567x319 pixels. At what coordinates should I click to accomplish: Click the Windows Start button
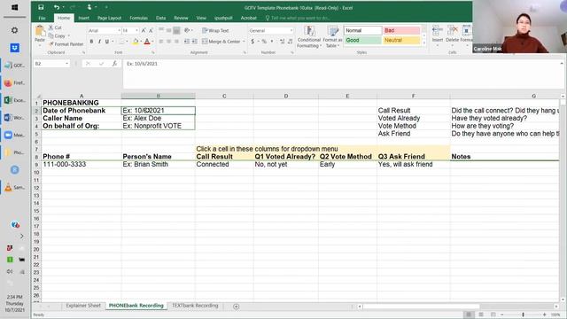(15, 7)
